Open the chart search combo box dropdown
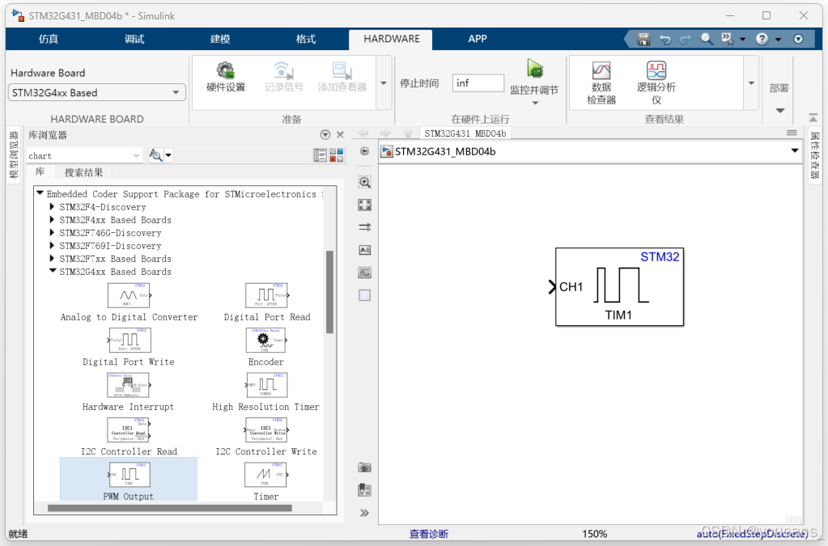 136,155
